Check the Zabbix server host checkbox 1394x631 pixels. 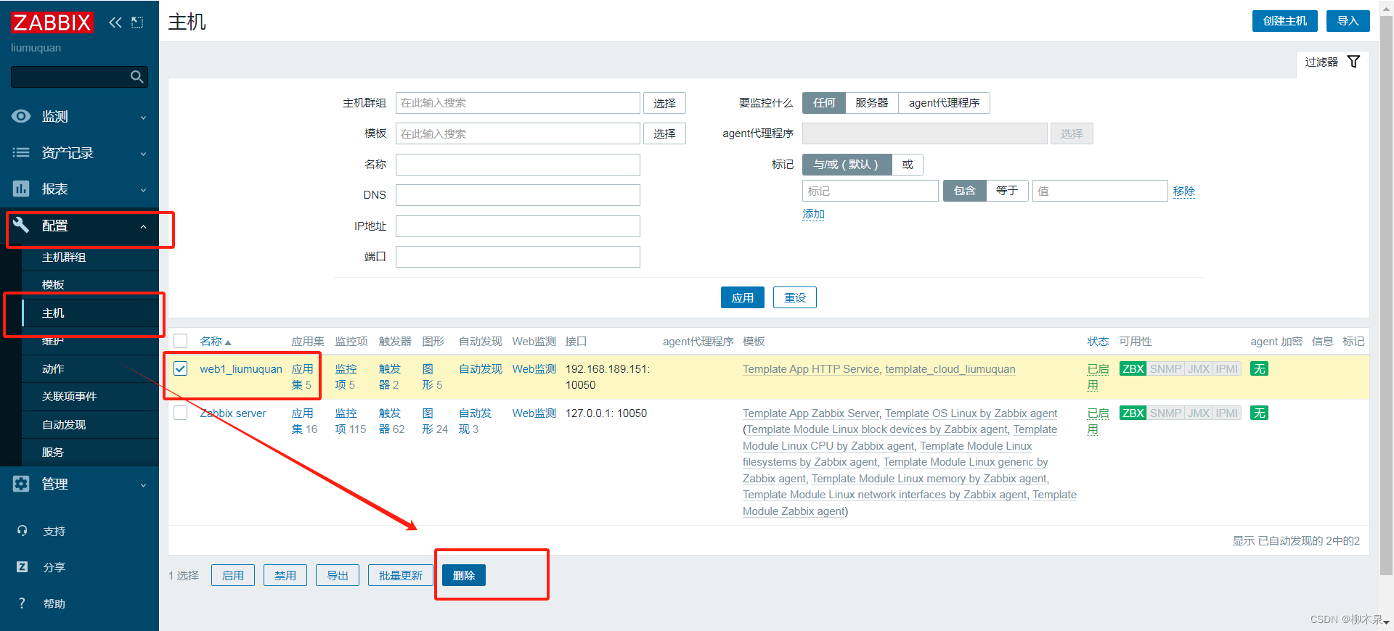coord(181,413)
